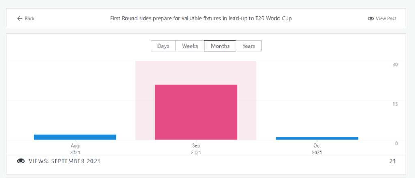Go back using the Back link text
The height and width of the screenshot is (178, 415).
click(x=30, y=19)
